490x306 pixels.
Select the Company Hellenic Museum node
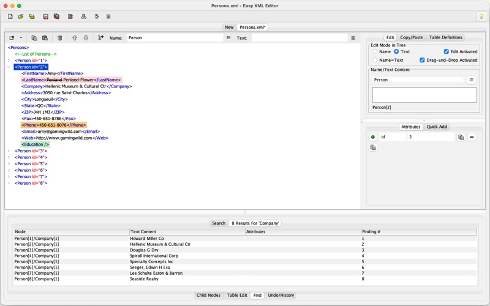pos(77,86)
